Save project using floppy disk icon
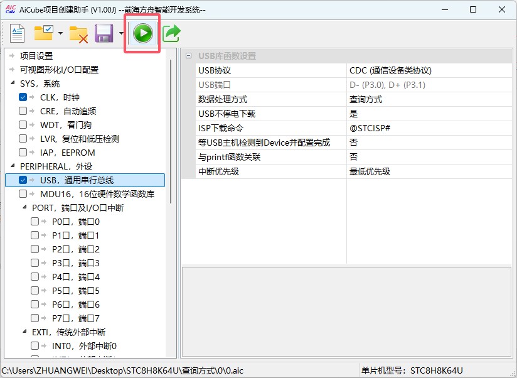Viewport: 517px width, 378px height. pos(104,33)
